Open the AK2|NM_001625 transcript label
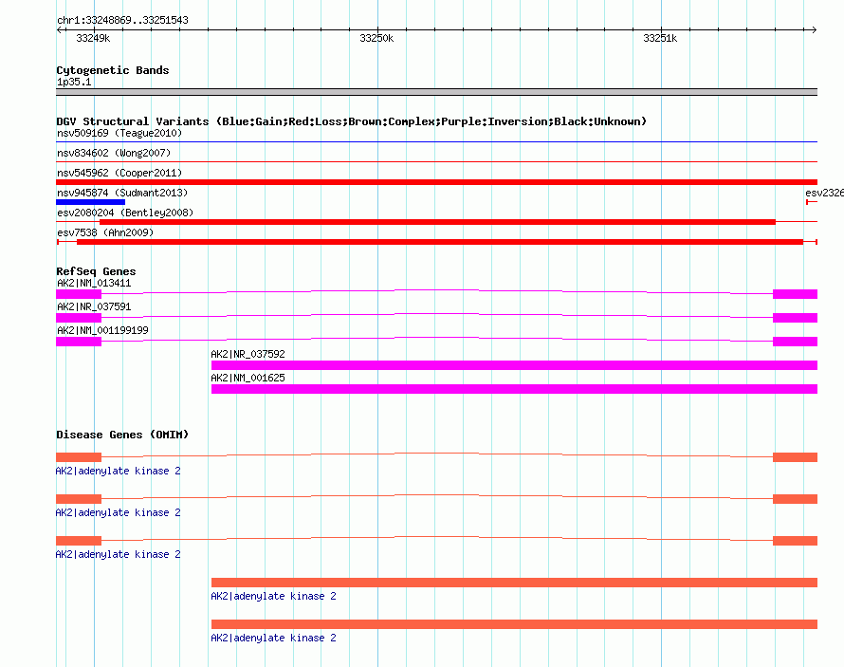844x667 pixels. (x=248, y=378)
